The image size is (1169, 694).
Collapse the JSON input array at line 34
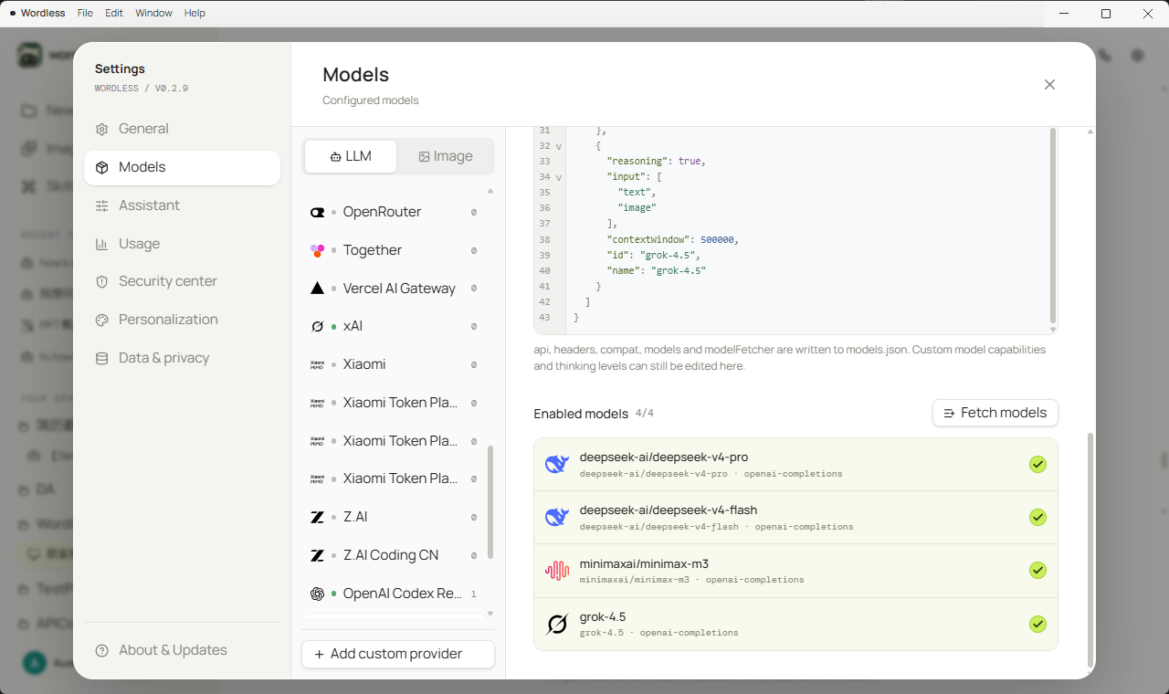pos(558,177)
